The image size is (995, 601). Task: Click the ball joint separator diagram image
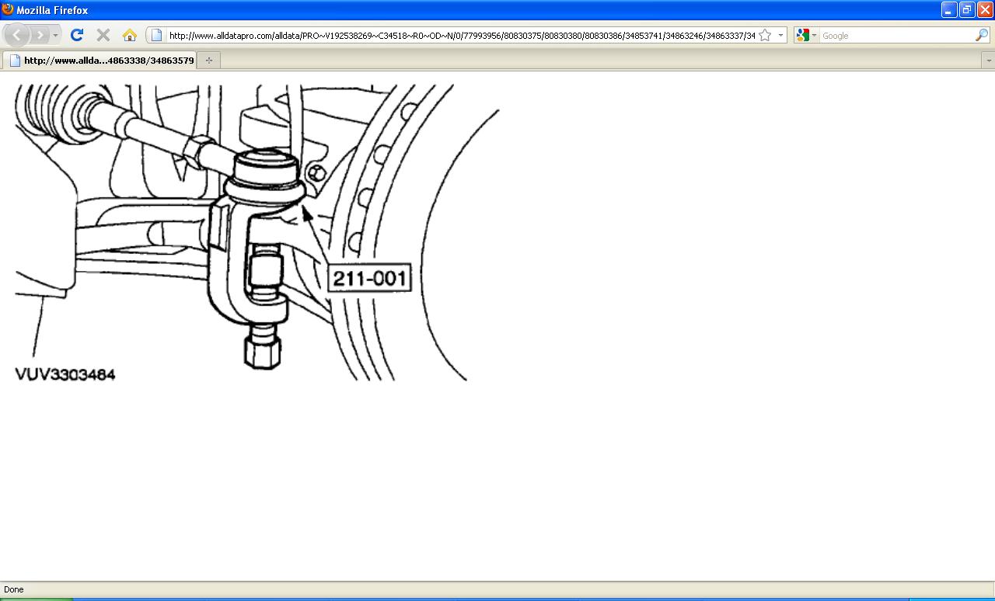click(x=257, y=233)
